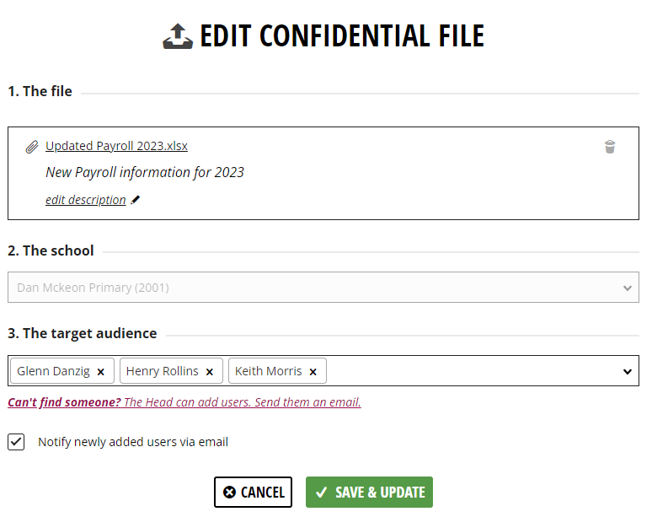This screenshot has width=652, height=517.
Task: Click the upload icon beside the title
Action: pyautogui.click(x=178, y=36)
